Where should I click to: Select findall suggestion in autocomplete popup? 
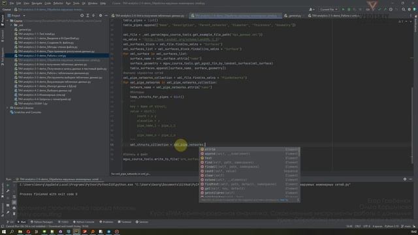coord(249,166)
